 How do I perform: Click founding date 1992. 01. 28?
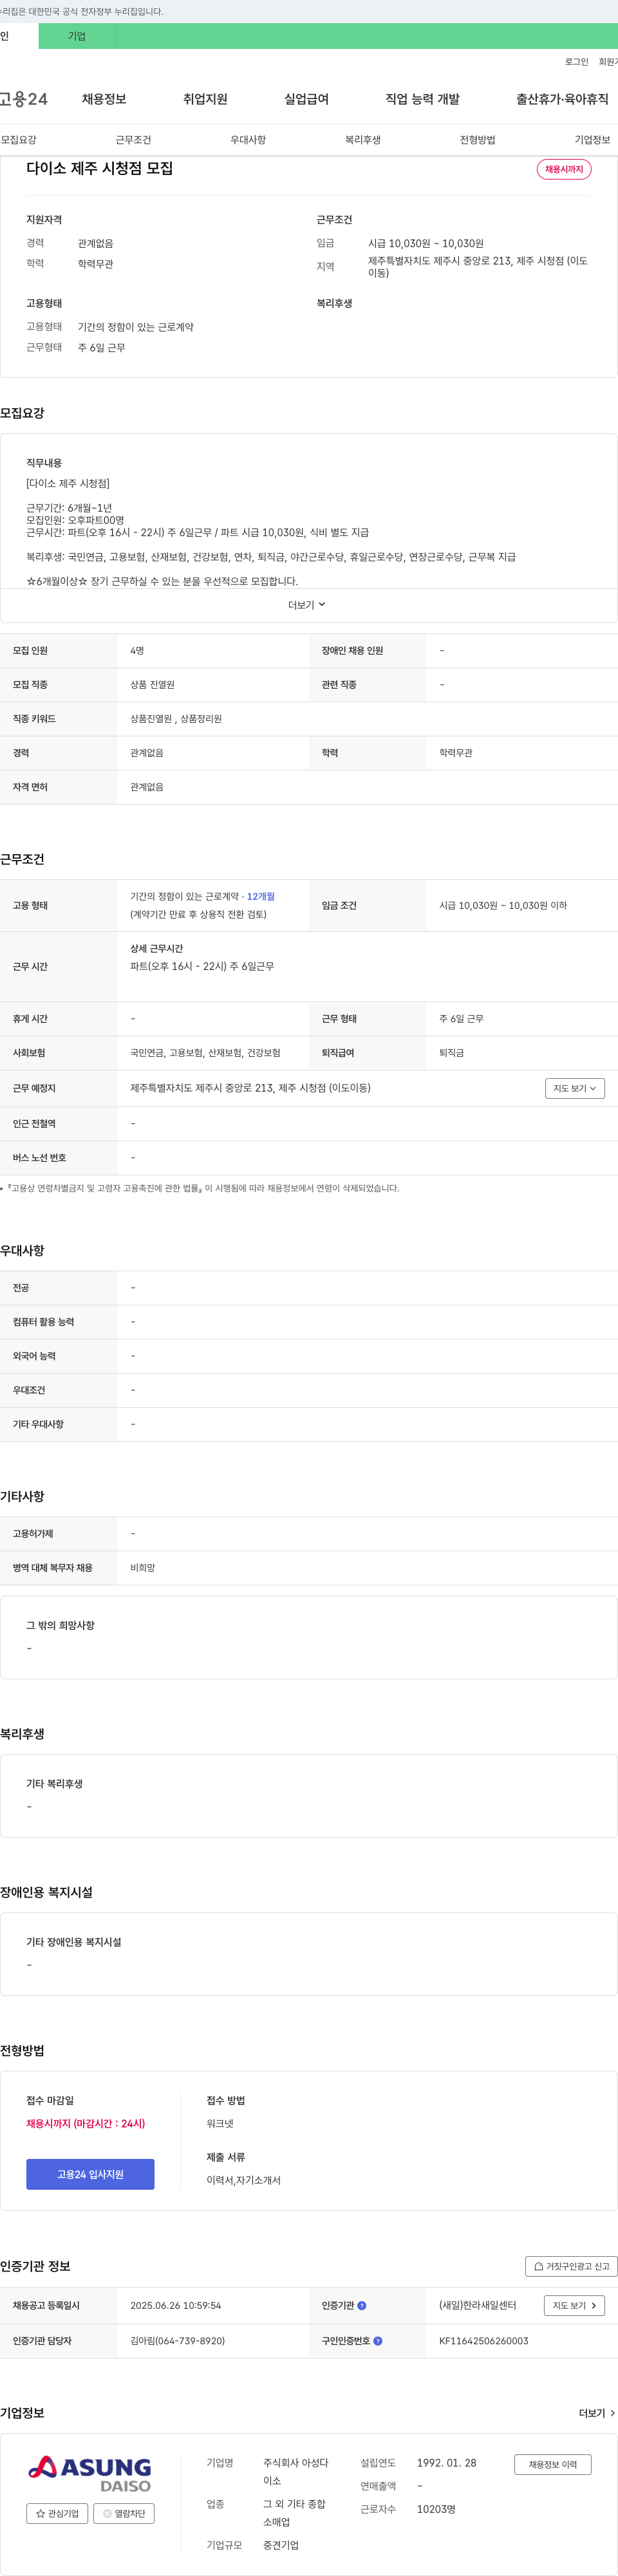pyautogui.click(x=447, y=2462)
